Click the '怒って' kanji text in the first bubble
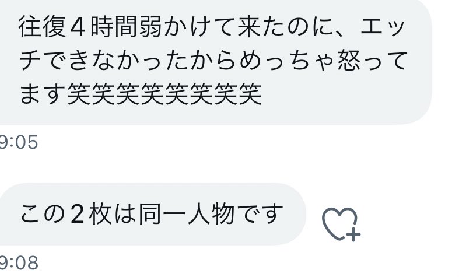The height and width of the screenshot is (277, 459). 373,61
